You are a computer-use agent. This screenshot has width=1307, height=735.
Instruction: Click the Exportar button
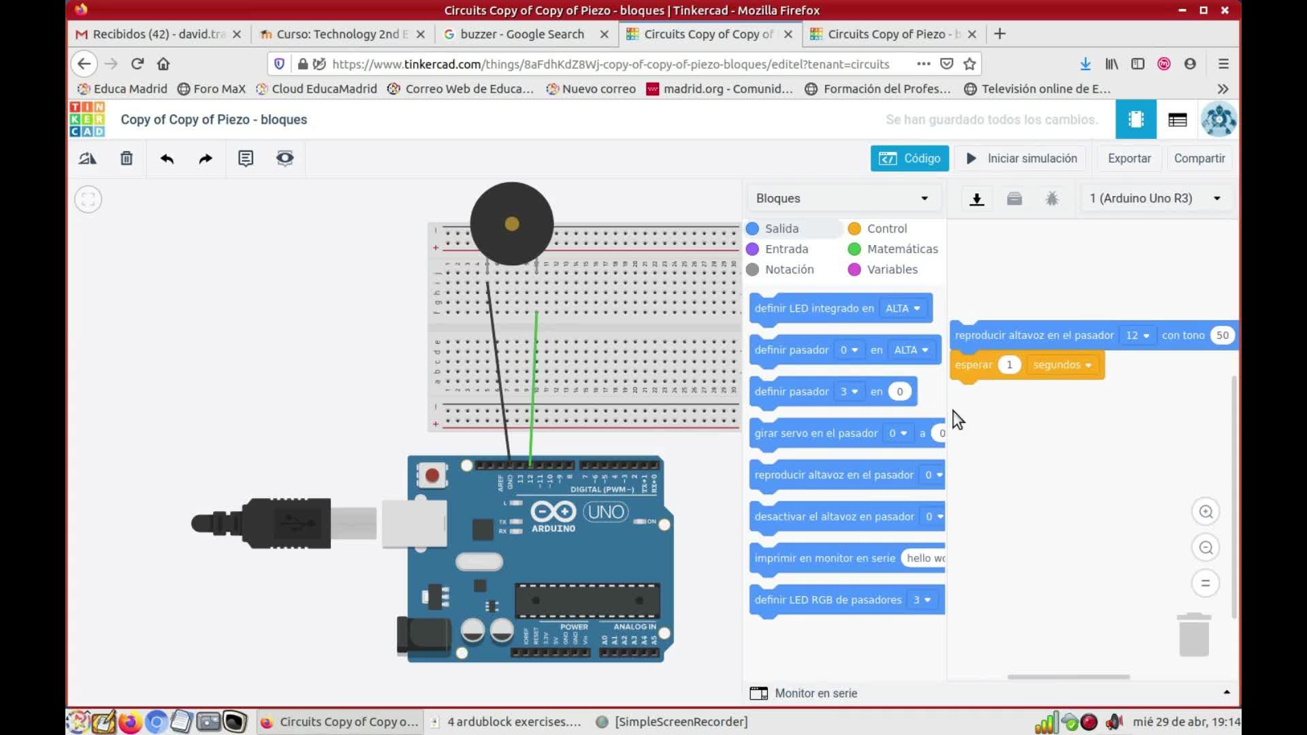pyautogui.click(x=1129, y=159)
